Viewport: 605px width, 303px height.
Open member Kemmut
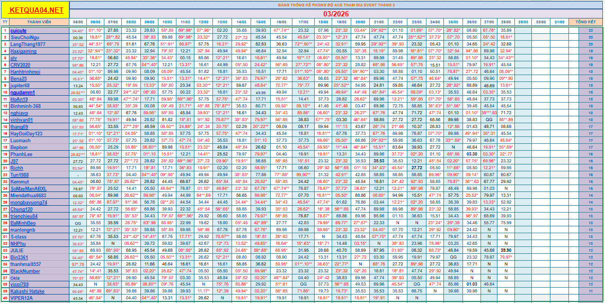pyautogui.click(x=19, y=182)
